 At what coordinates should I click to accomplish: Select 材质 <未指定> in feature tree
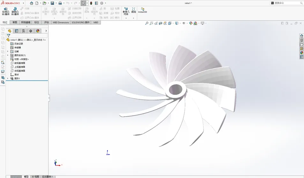21,59
